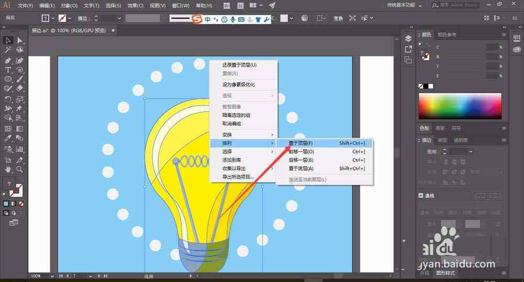Switch paint mode to Gradient in toolbox

pyautogui.click(x=14, y=204)
